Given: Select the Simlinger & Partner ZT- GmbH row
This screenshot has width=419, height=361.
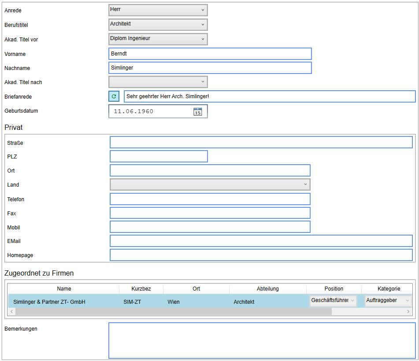Looking at the screenshot, I should coord(210,301).
